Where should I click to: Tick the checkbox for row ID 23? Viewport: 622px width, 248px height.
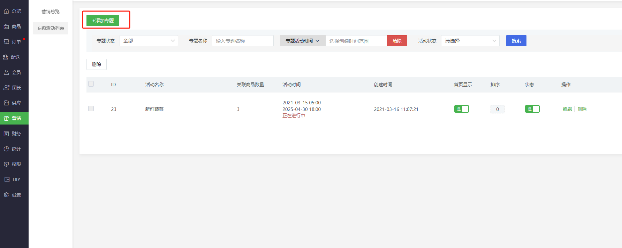point(91,109)
